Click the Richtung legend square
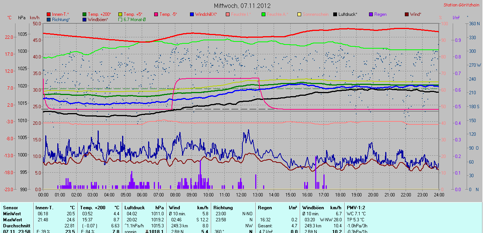The height and width of the screenshot is (233, 484). (49, 20)
